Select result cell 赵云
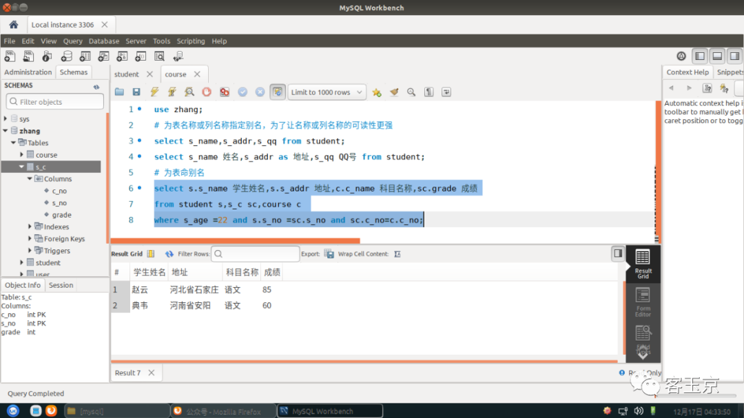This screenshot has height=418, width=744. tap(140, 289)
